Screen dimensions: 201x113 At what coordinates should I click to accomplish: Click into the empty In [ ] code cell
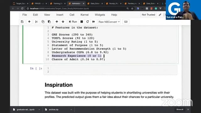click(x=110, y=70)
